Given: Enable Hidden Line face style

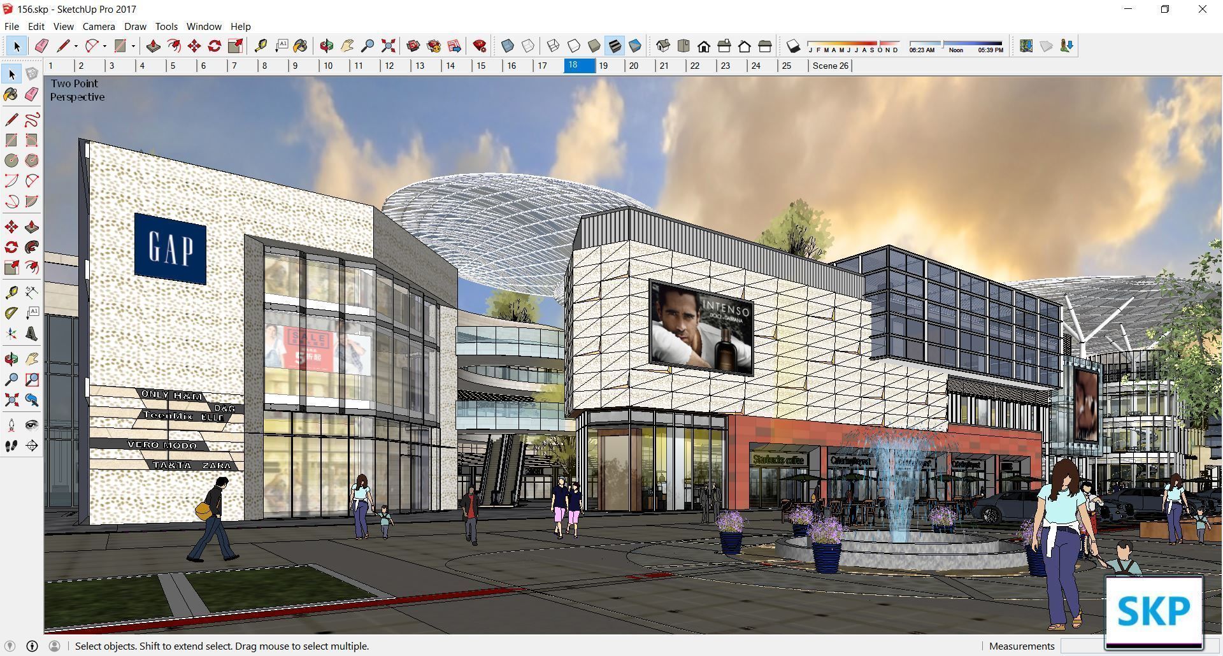Looking at the screenshot, I should [x=574, y=46].
